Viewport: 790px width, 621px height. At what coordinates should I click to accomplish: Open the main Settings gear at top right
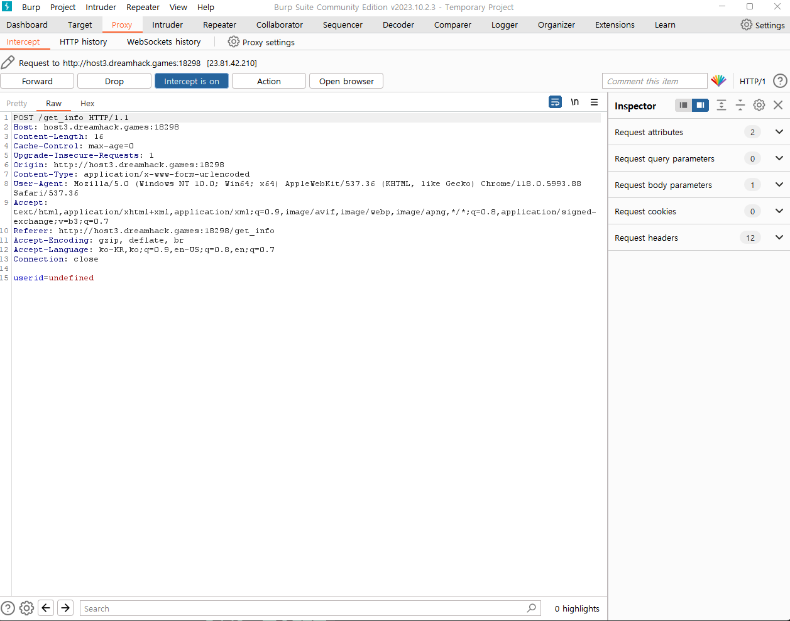point(746,25)
